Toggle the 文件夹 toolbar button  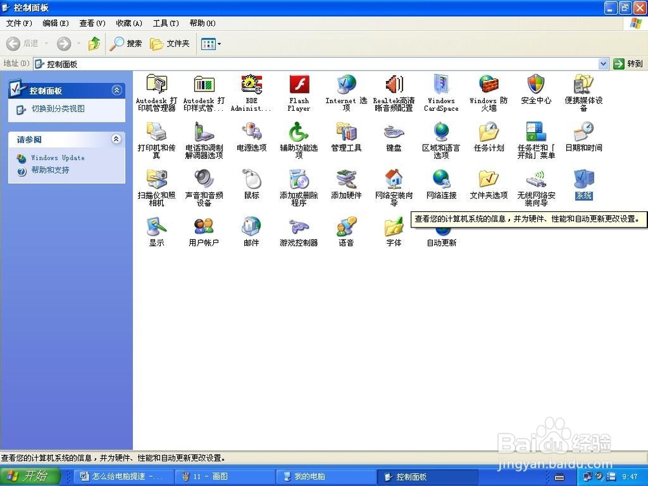pos(169,43)
